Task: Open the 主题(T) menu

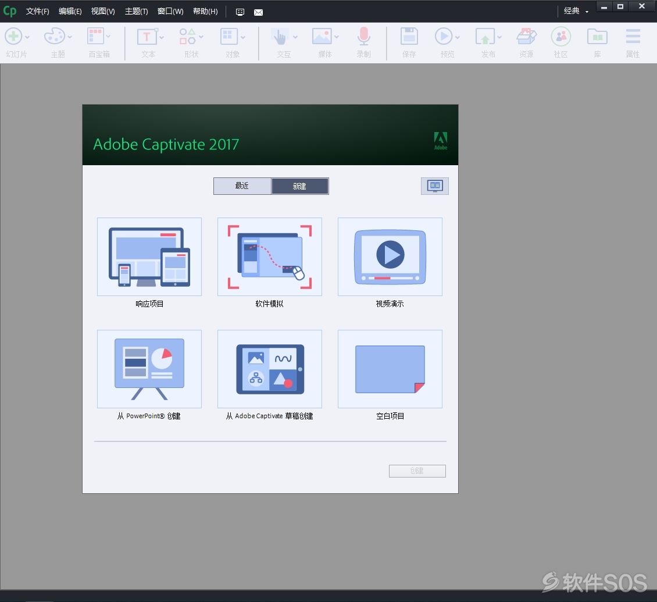Action: coord(136,11)
